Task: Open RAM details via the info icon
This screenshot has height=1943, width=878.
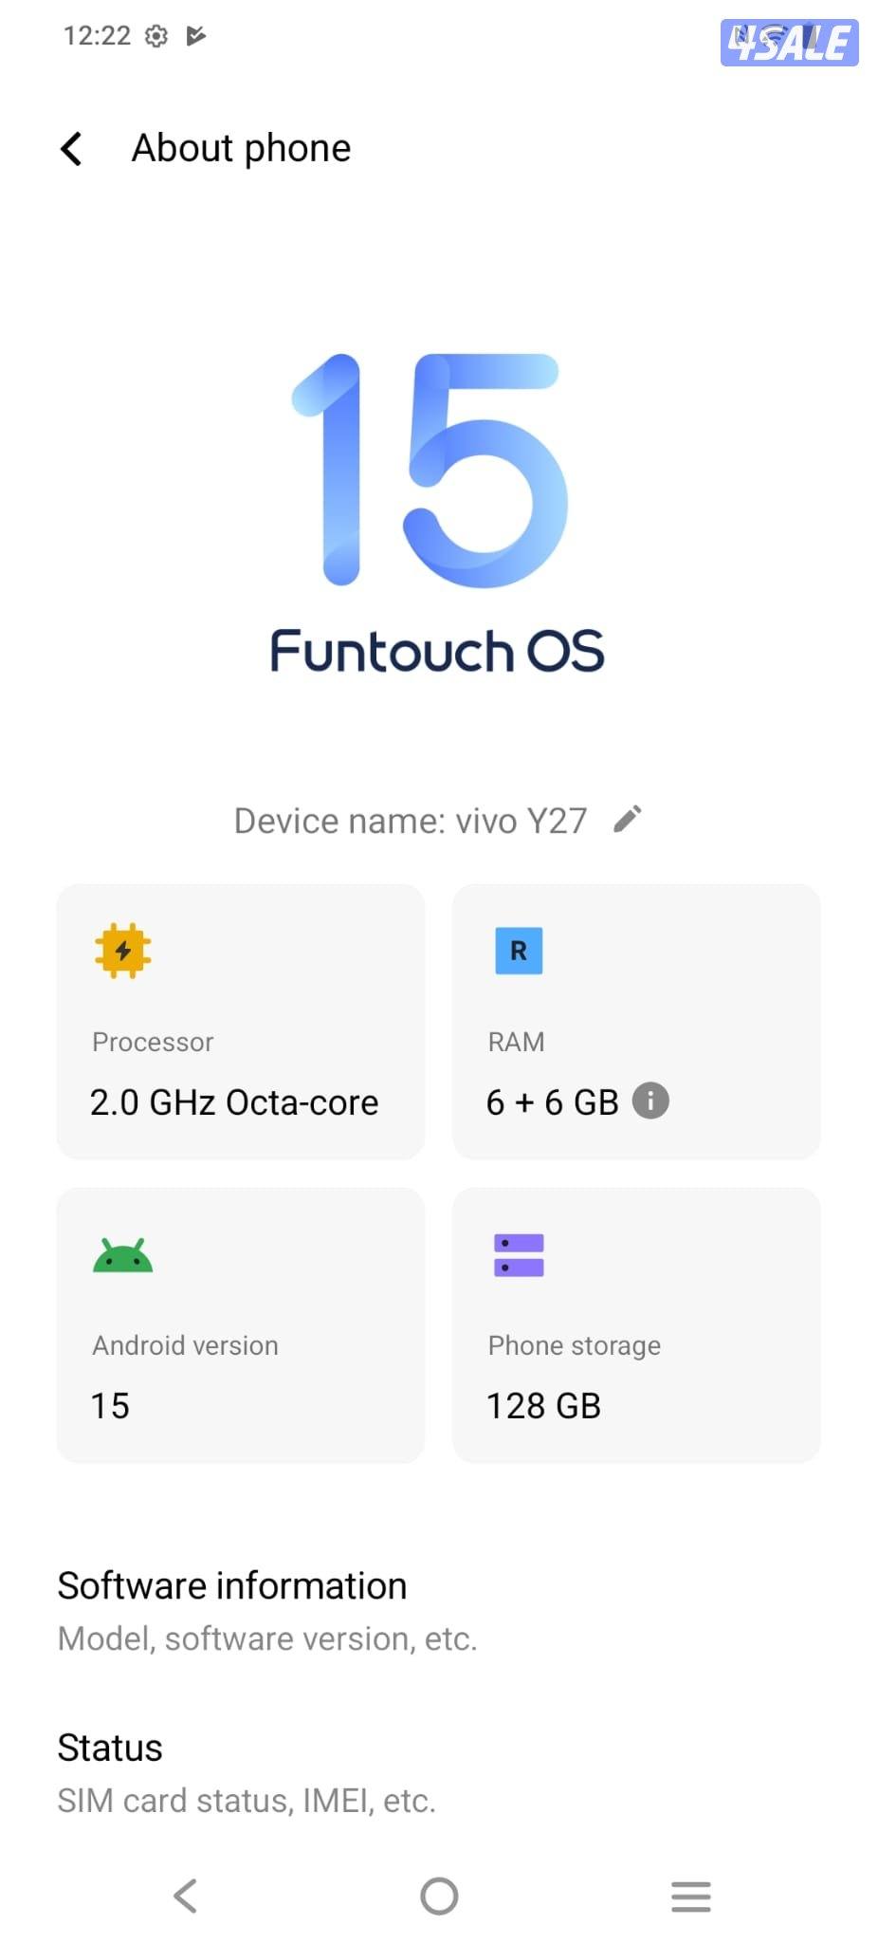Action: click(x=650, y=1101)
